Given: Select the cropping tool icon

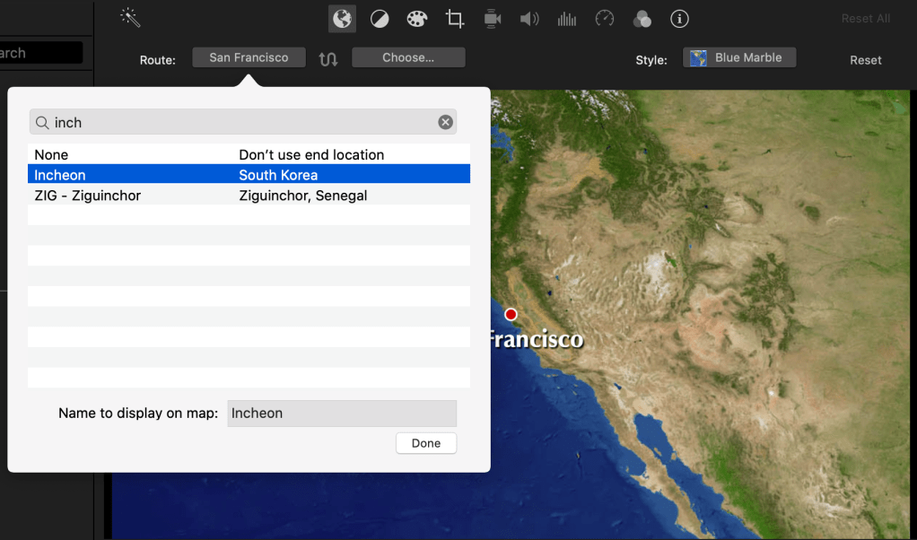Looking at the screenshot, I should [x=455, y=19].
